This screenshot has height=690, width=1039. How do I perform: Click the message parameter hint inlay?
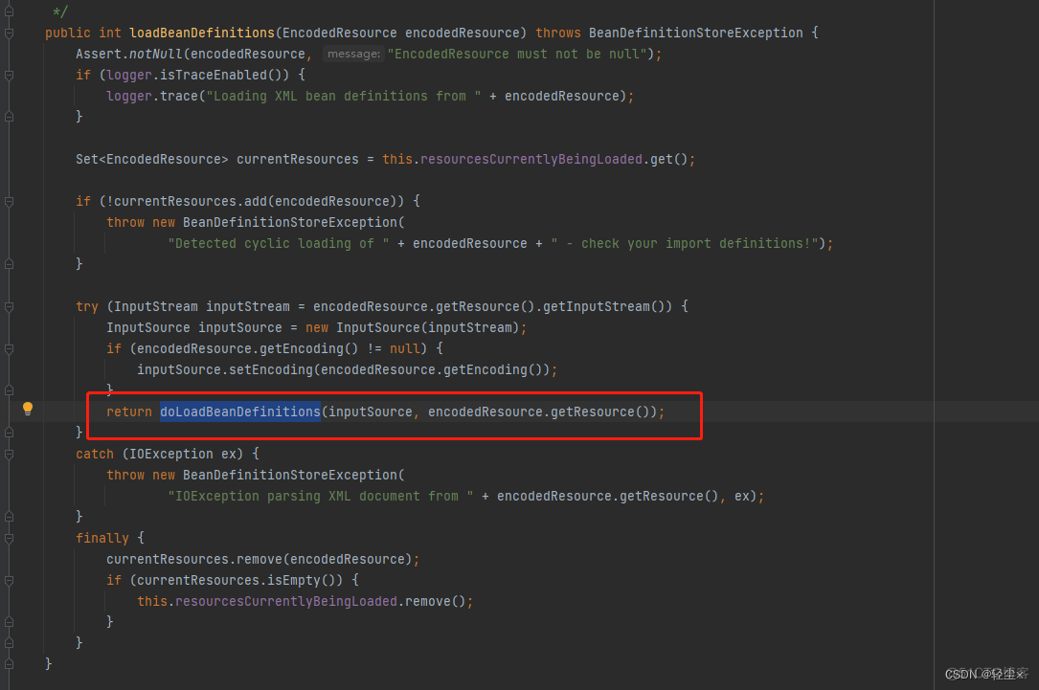(352, 54)
